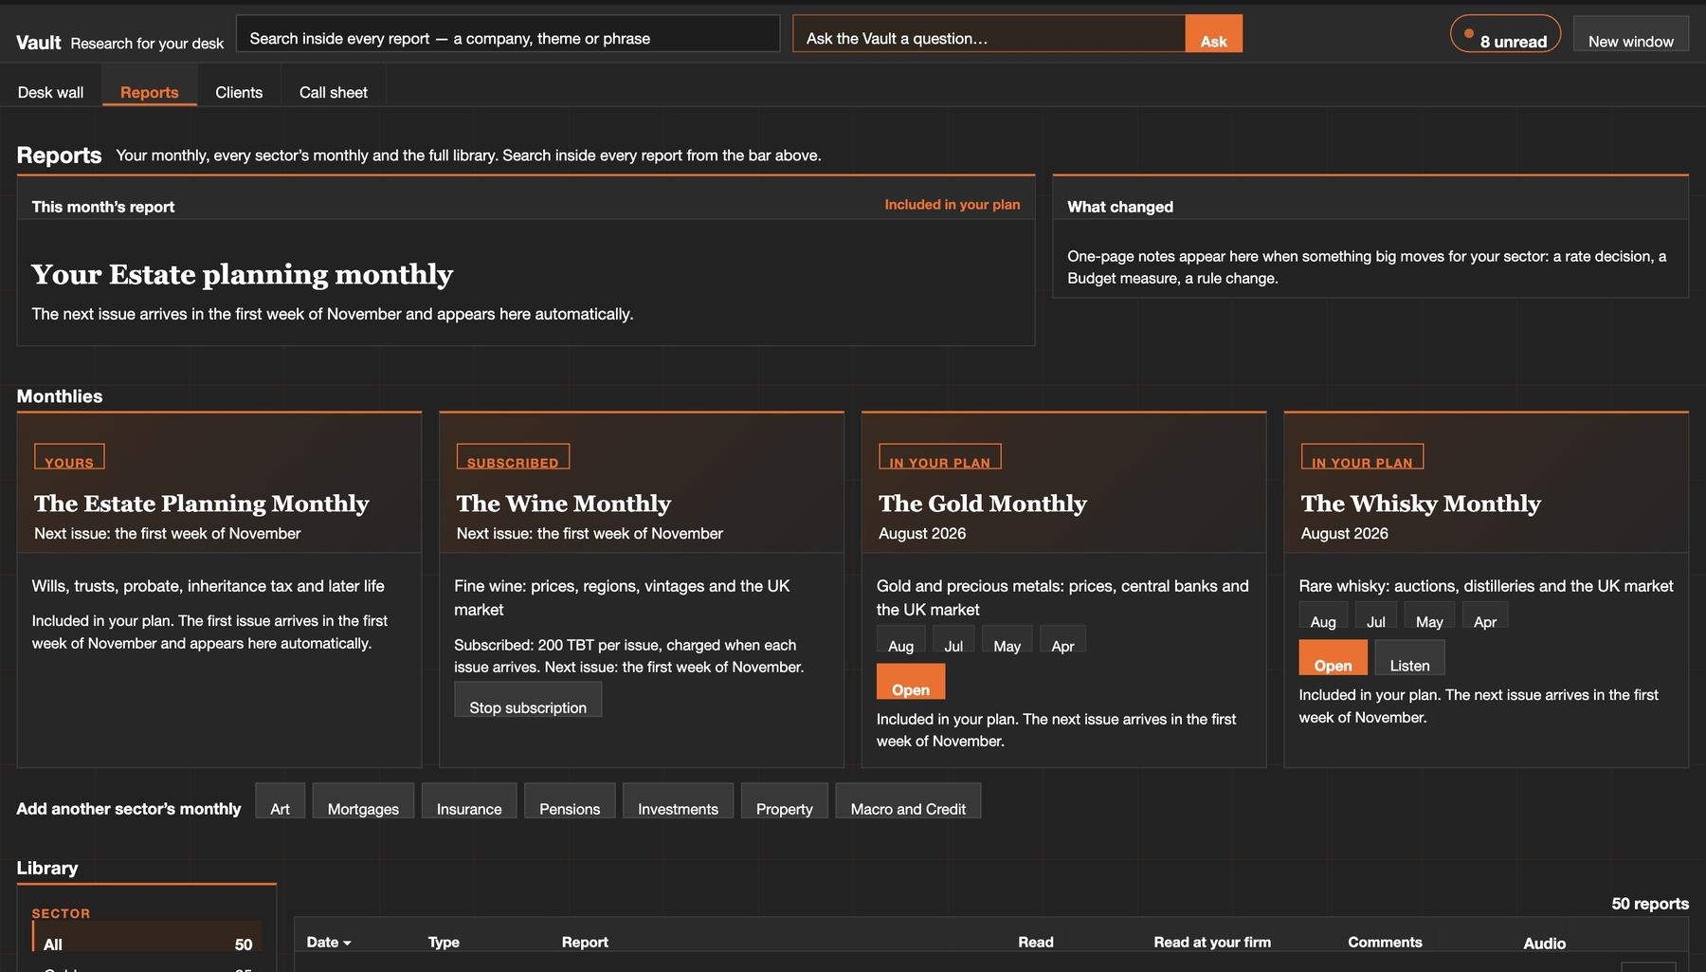Image resolution: width=1706 pixels, height=972 pixels.
Task: Add the Macro and Credit monthly
Action: (908, 801)
